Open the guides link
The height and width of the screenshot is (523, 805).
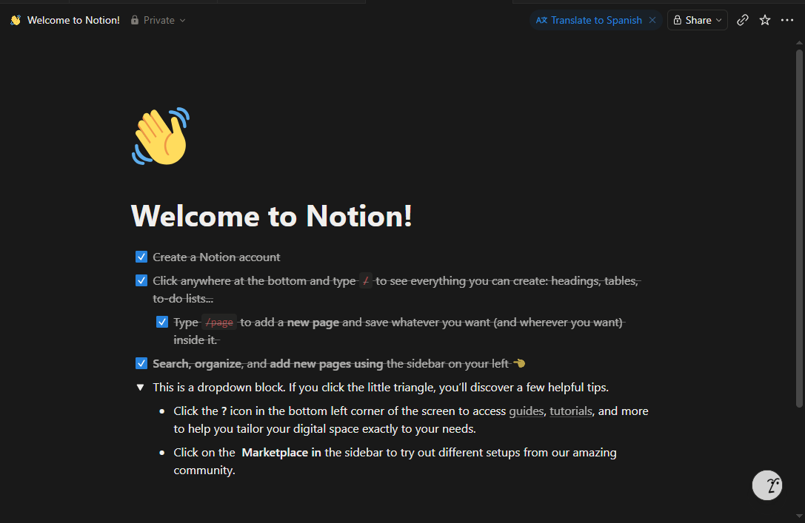[x=527, y=411]
